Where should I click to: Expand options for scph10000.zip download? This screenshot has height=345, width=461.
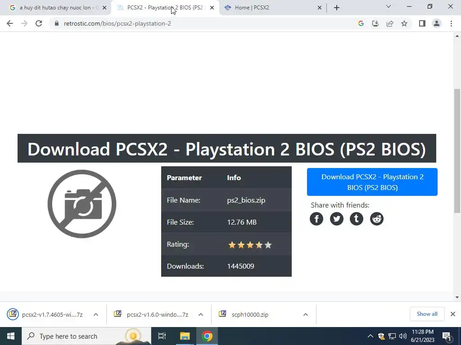(306, 314)
